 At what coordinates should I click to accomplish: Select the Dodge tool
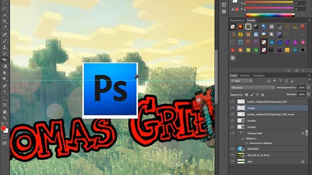(4, 79)
